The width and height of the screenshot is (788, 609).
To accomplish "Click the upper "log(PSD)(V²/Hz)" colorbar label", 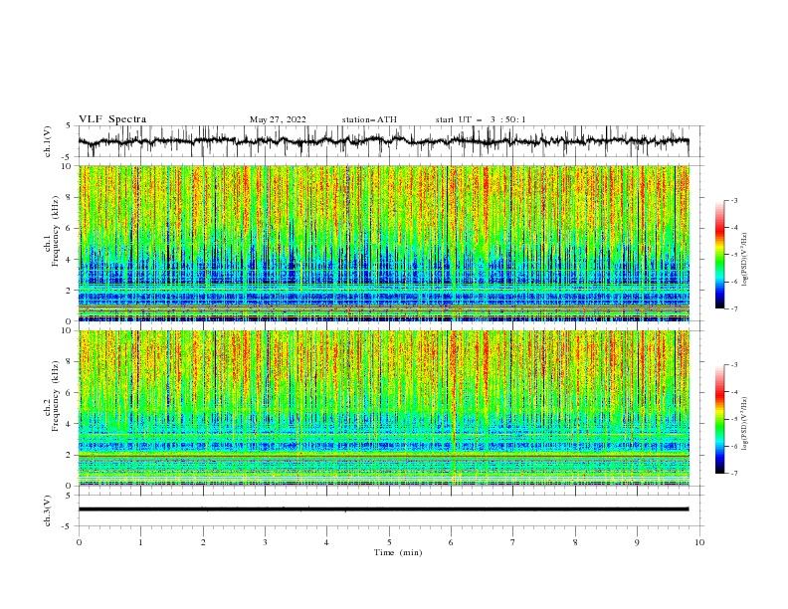I will pyautogui.click(x=744, y=260).
